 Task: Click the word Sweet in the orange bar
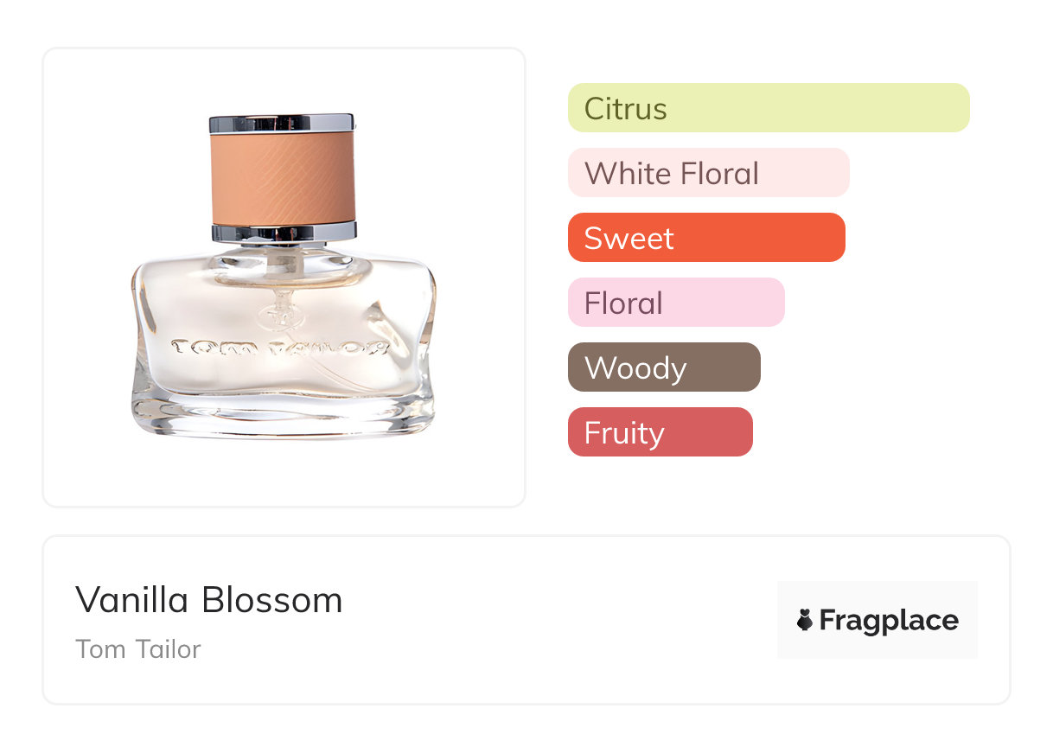tap(629, 238)
